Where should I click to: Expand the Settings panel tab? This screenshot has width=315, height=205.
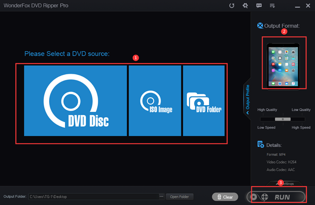pyautogui.click(x=285, y=183)
